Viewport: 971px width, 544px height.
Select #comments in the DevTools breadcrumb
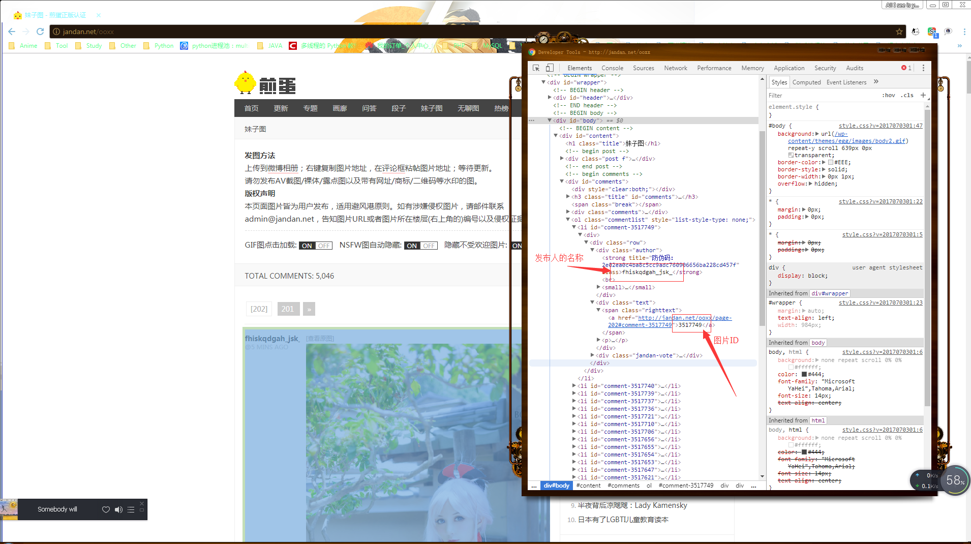click(x=623, y=486)
